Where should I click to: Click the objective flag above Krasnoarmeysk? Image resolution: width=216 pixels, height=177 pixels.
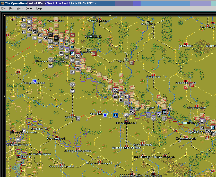coord(99,162)
